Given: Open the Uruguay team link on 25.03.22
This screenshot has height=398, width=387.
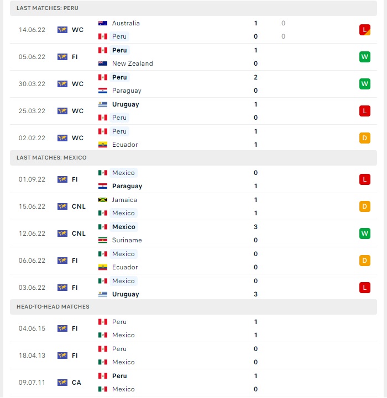Looking at the screenshot, I should (x=125, y=104).
